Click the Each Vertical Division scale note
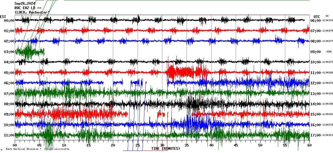Image resolution: width=333 pixels, height=153 pixels. point(37,149)
